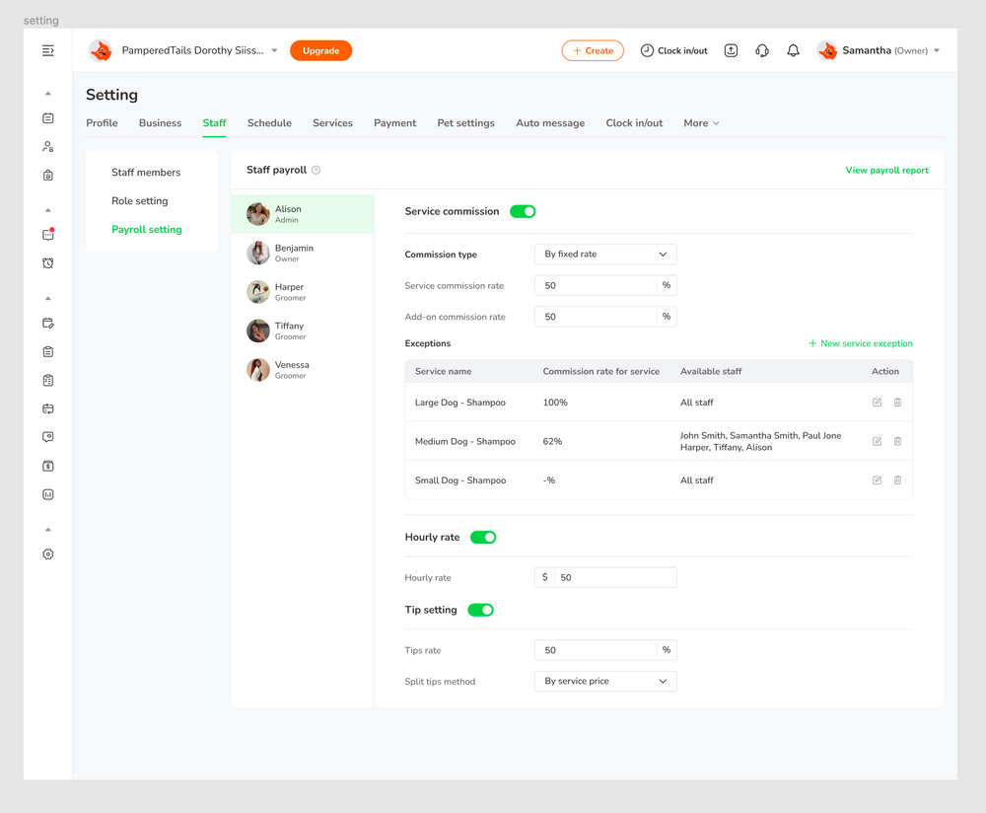The width and height of the screenshot is (986, 813).
Task: Click the settings gear in the left sidebar
Action: pyautogui.click(x=47, y=554)
